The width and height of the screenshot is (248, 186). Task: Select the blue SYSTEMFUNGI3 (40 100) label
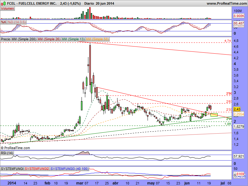click(69, 169)
